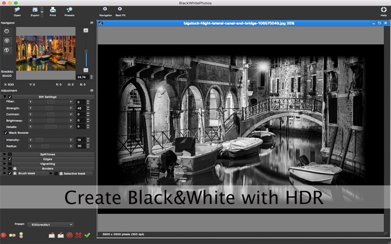Expand the SplitTones section triangle

click(5, 154)
